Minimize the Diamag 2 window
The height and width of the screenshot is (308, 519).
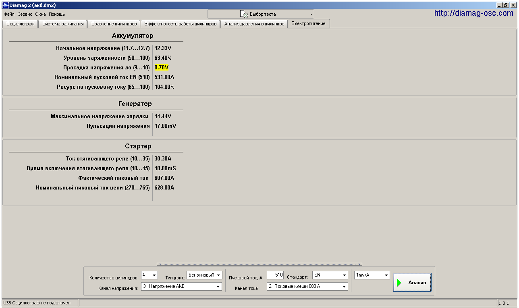point(500,5)
